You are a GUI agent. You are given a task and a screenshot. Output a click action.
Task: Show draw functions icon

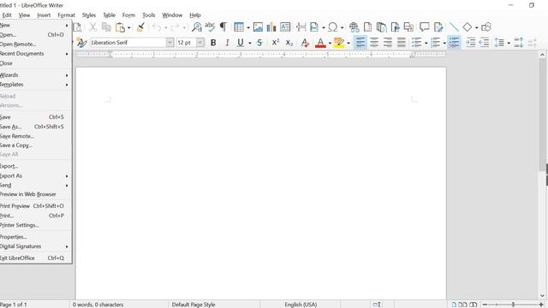[486, 27]
